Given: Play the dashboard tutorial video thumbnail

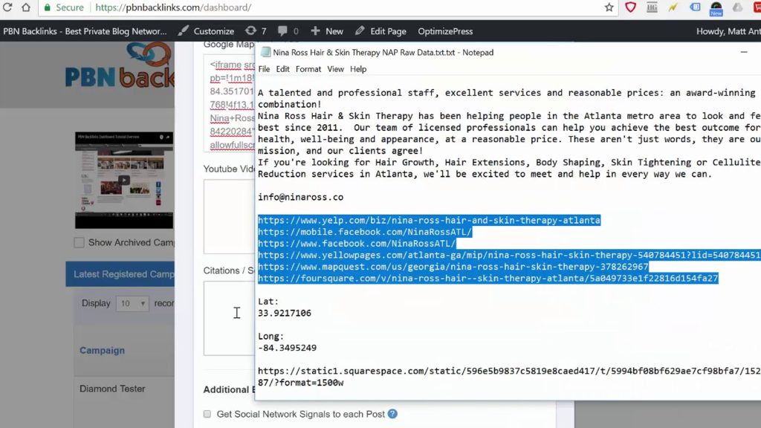Looking at the screenshot, I should click(x=124, y=180).
